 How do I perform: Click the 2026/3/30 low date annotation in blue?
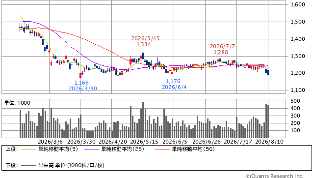point(83,89)
